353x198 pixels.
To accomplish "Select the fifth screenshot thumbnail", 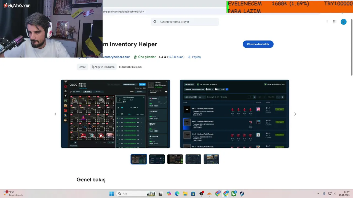I will click(x=212, y=159).
